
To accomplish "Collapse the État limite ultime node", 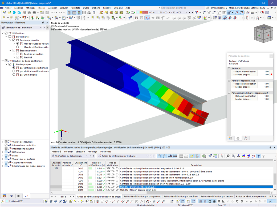I will tap(10, 50).
